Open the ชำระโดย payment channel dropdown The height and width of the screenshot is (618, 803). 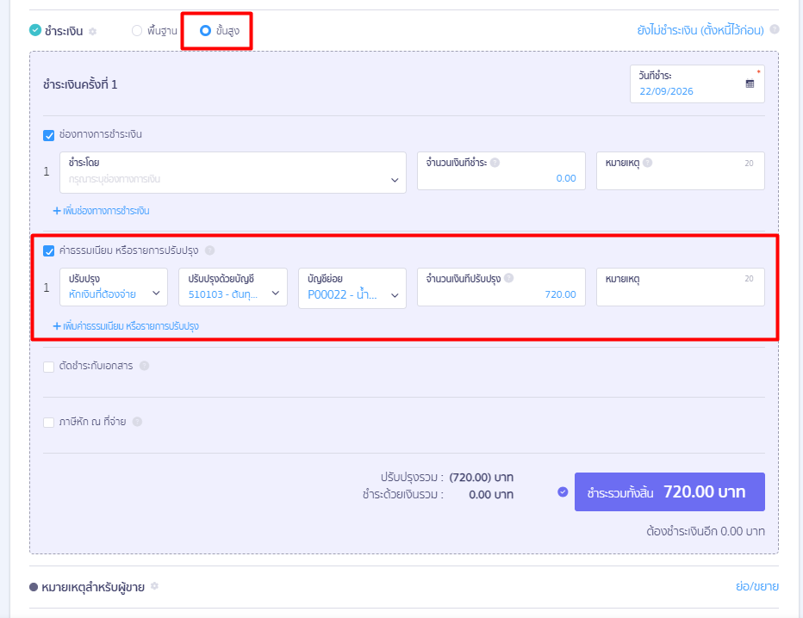(x=233, y=172)
